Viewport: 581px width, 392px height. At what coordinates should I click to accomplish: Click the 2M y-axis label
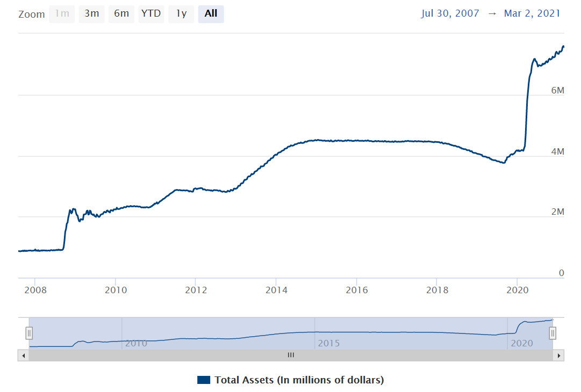click(558, 212)
